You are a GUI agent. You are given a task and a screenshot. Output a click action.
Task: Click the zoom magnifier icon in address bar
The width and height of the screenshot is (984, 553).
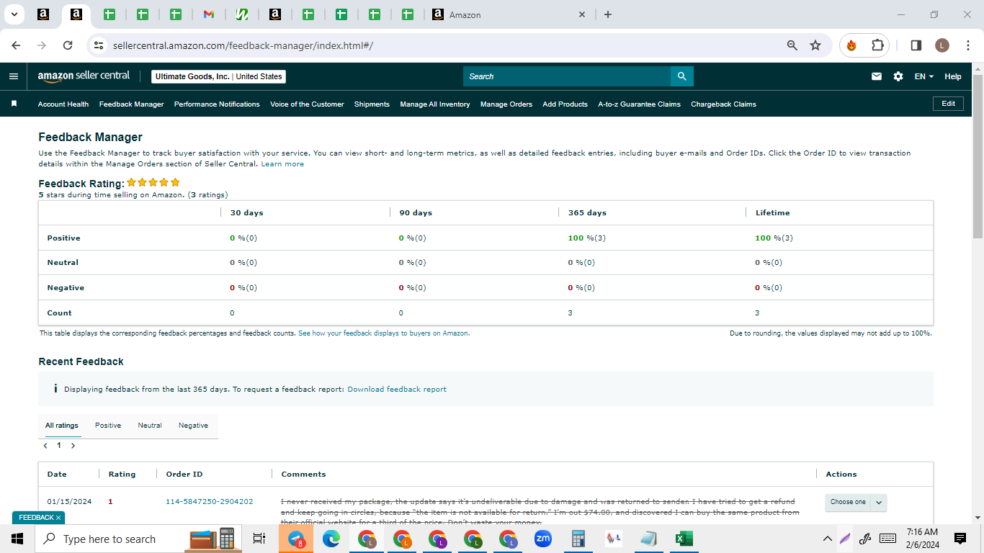792,45
